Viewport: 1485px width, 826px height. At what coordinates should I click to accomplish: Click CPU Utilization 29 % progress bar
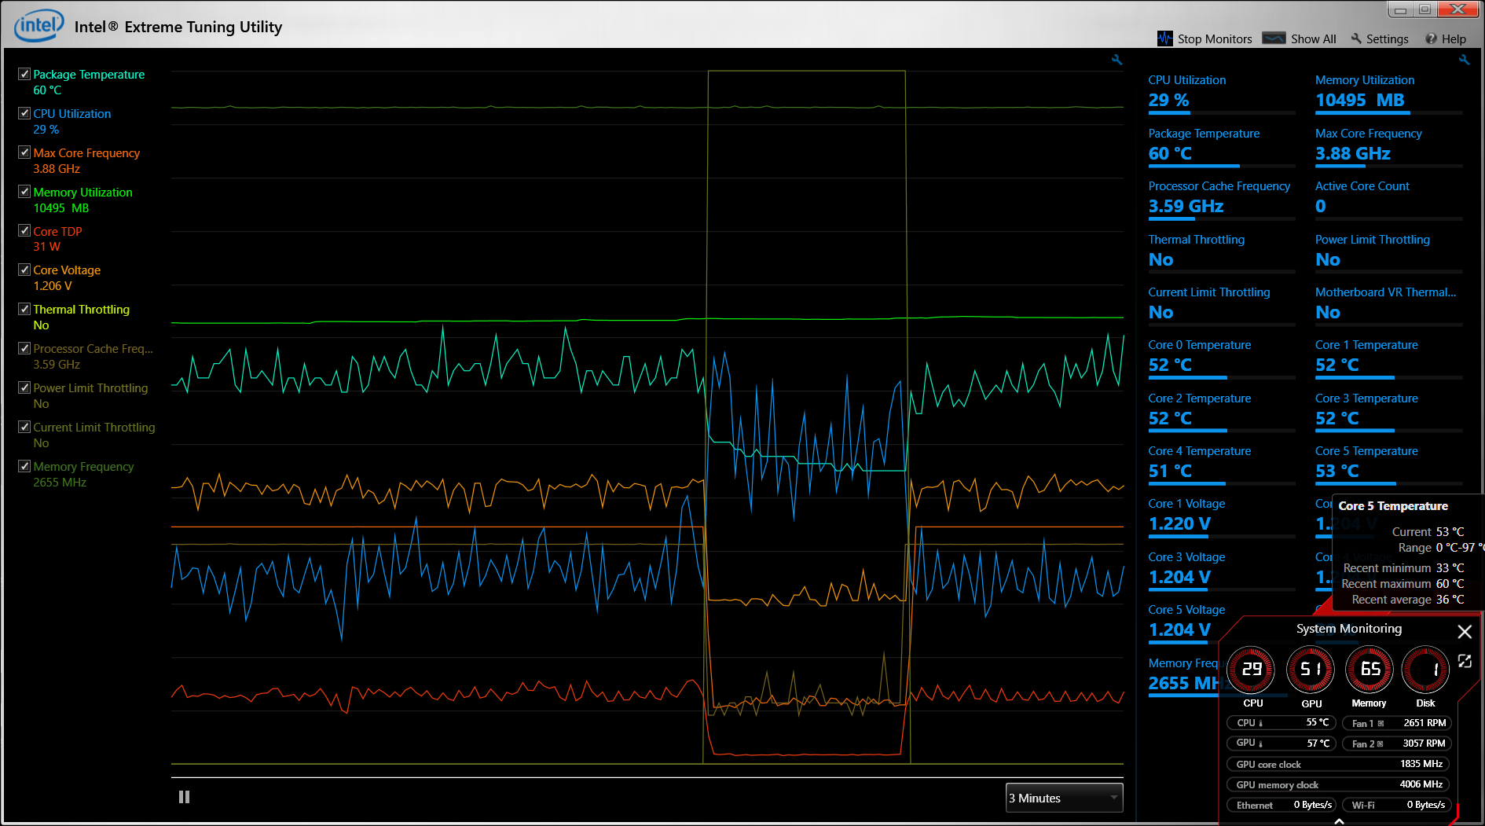coord(1222,113)
